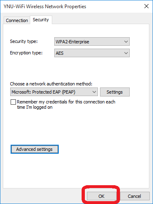
Task: Switch to the Connection tab
Action: 17,20
